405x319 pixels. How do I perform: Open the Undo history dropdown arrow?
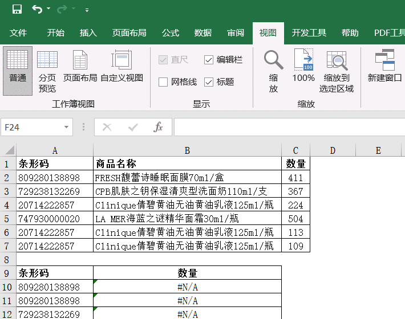[48, 9]
